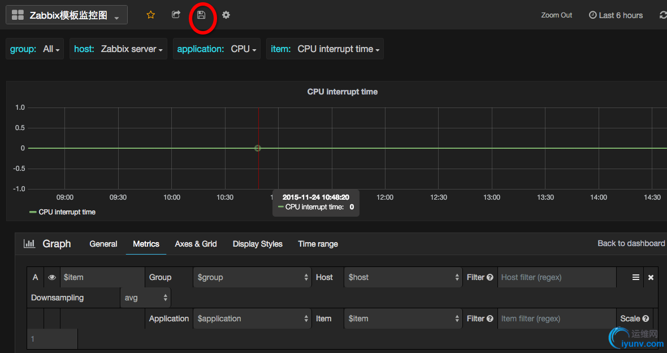Image resolution: width=667 pixels, height=353 pixels.
Task: Open the Zabbix dashboard title picker
Action: click(67, 15)
